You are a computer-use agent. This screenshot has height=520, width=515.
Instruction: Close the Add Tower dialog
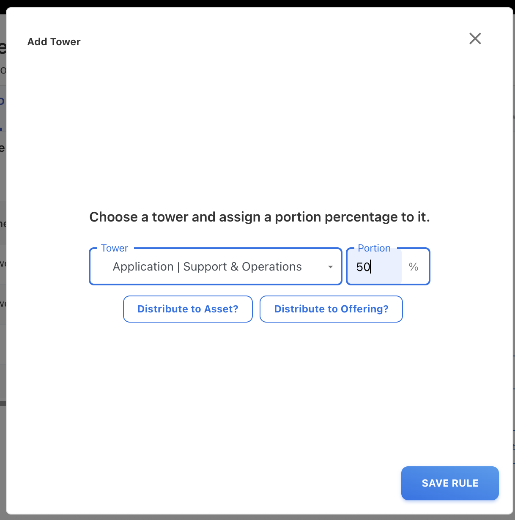(x=475, y=39)
